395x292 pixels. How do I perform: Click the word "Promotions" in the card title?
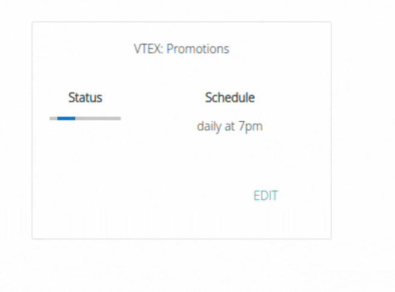(197, 49)
